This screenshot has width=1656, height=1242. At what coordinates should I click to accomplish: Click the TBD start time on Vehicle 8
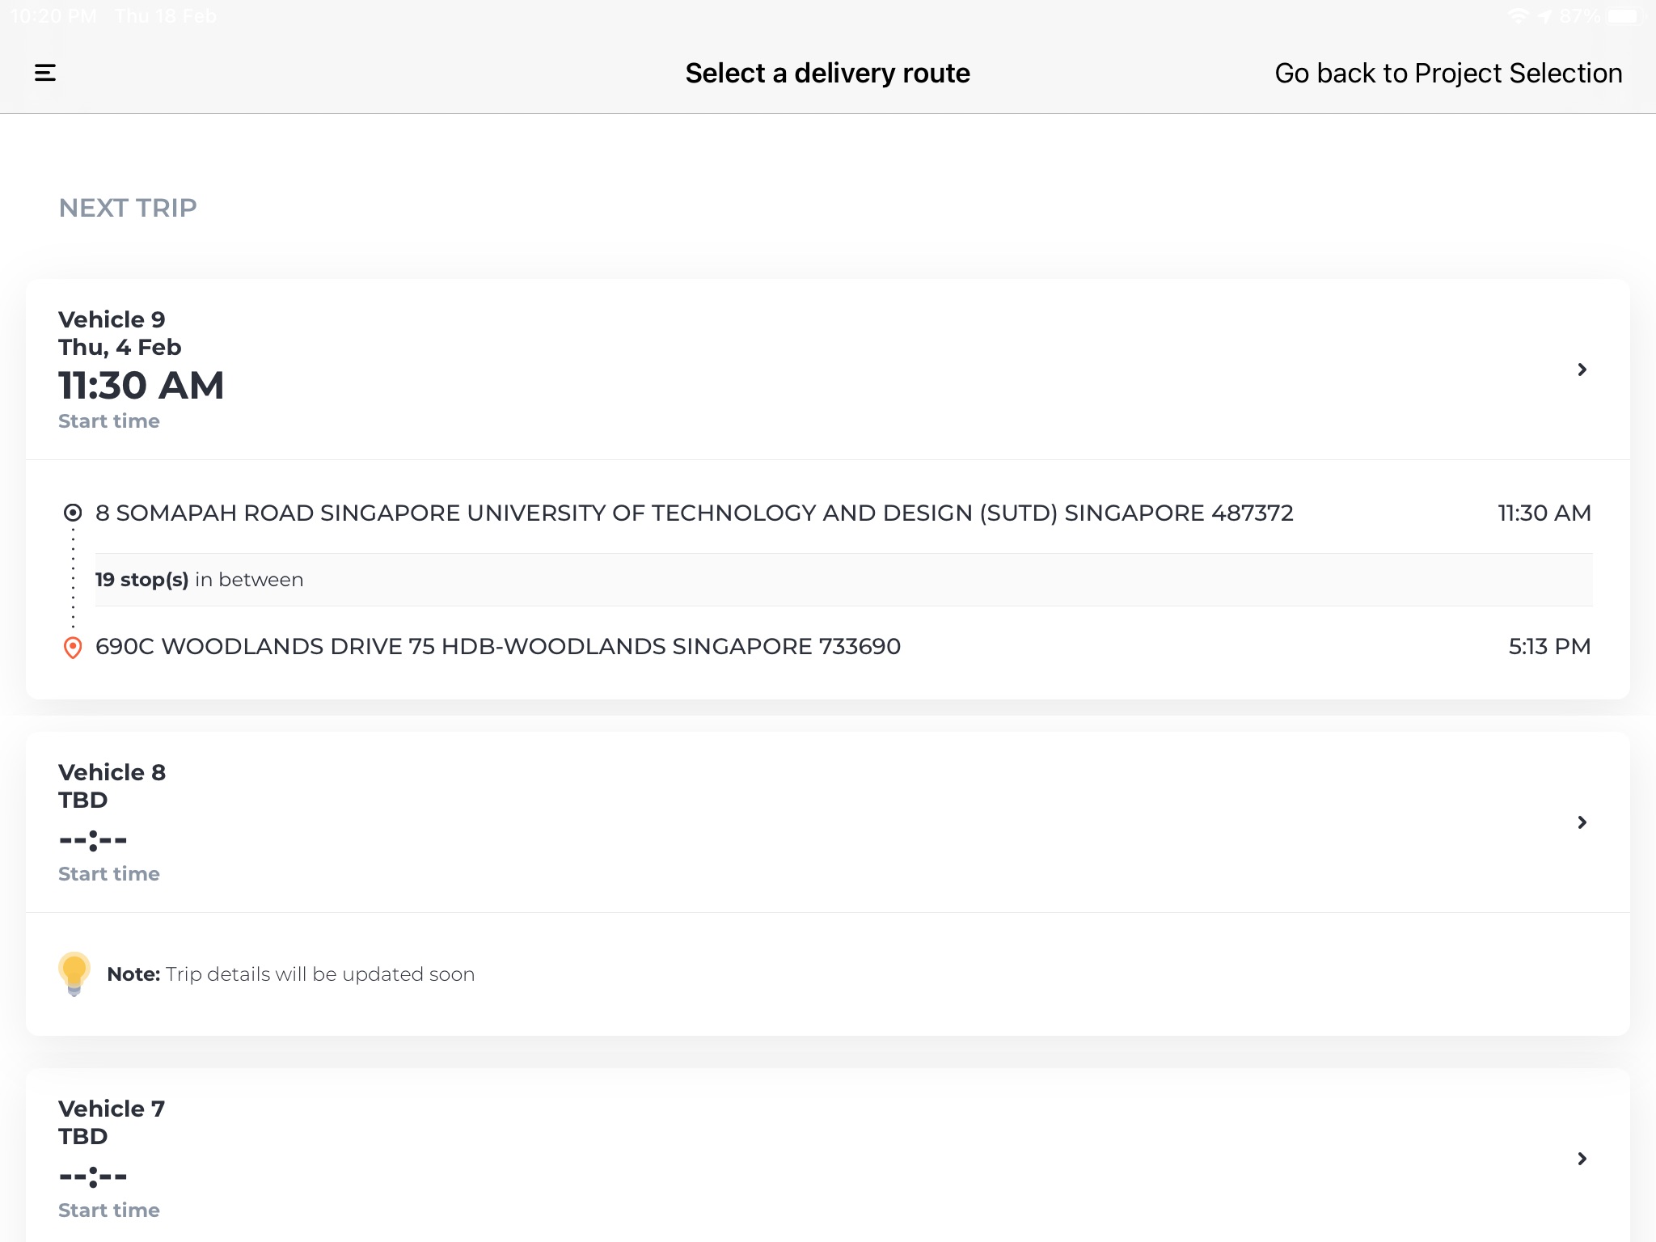point(91,839)
